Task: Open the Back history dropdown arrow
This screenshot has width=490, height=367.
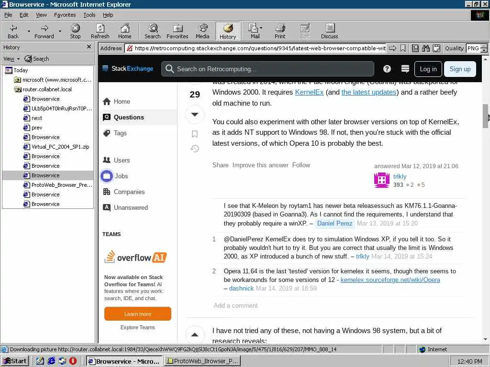Action: tap(29, 31)
